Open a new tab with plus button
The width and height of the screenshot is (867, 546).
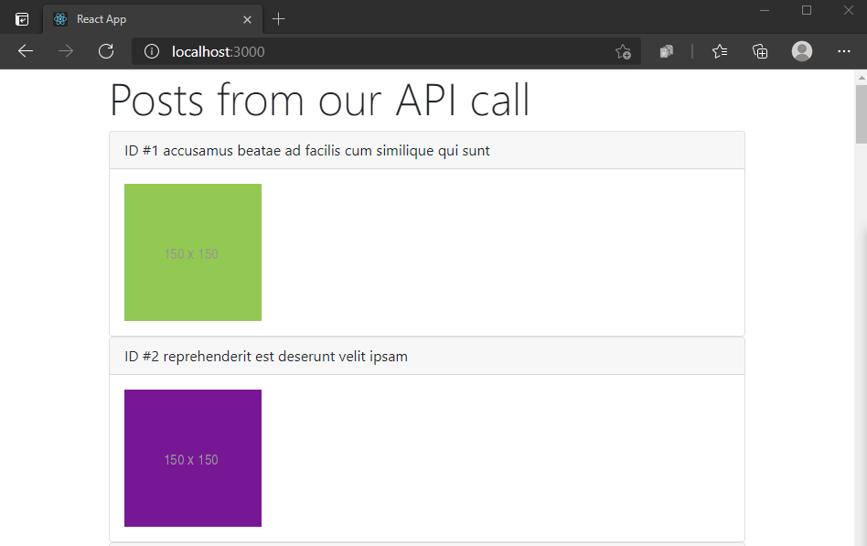click(279, 19)
